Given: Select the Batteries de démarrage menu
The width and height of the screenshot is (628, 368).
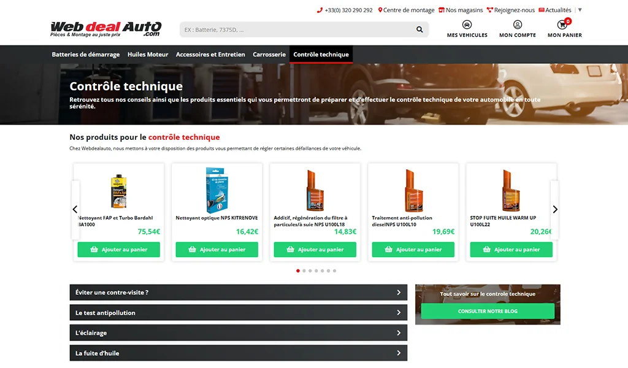Looking at the screenshot, I should pyautogui.click(x=86, y=55).
